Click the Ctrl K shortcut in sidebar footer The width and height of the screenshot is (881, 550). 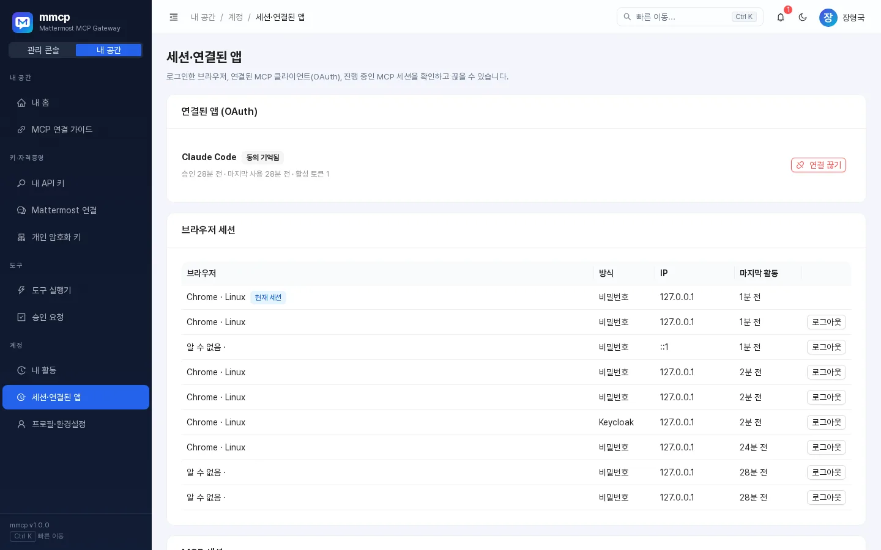[23, 536]
